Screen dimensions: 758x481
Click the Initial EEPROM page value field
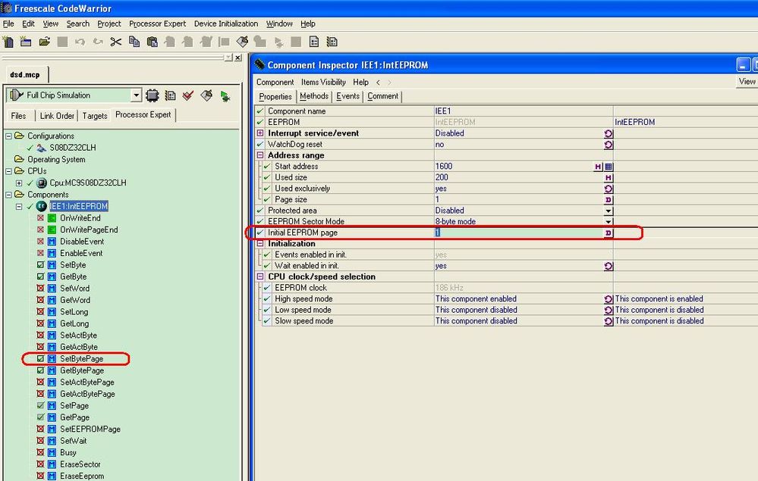pos(519,233)
